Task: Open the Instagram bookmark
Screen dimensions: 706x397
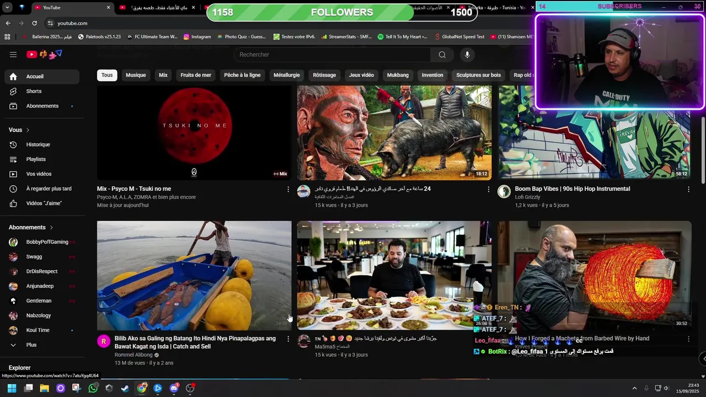Action: pos(197,37)
